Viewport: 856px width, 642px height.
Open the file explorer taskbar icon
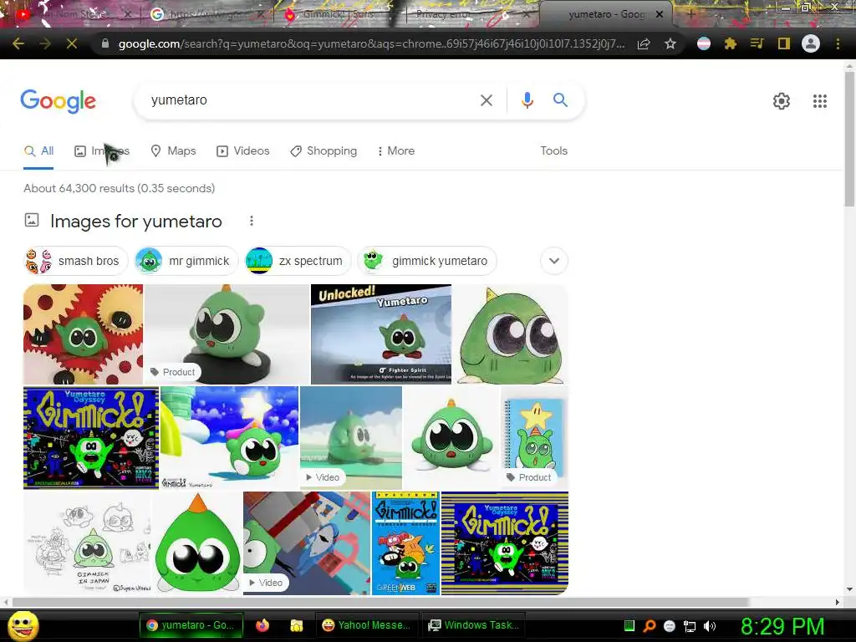click(296, 625)
